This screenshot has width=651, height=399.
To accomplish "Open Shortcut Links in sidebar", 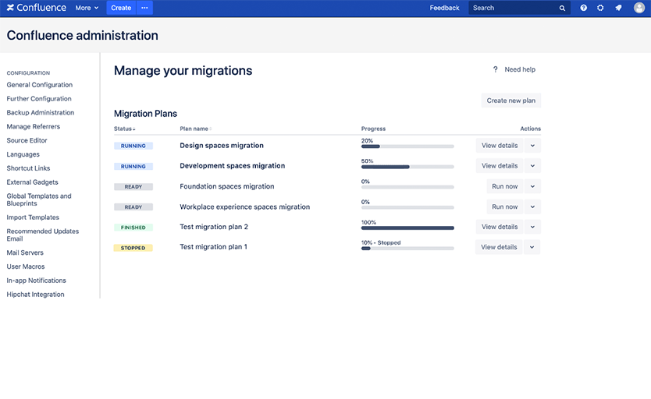I will coord(28,168).
